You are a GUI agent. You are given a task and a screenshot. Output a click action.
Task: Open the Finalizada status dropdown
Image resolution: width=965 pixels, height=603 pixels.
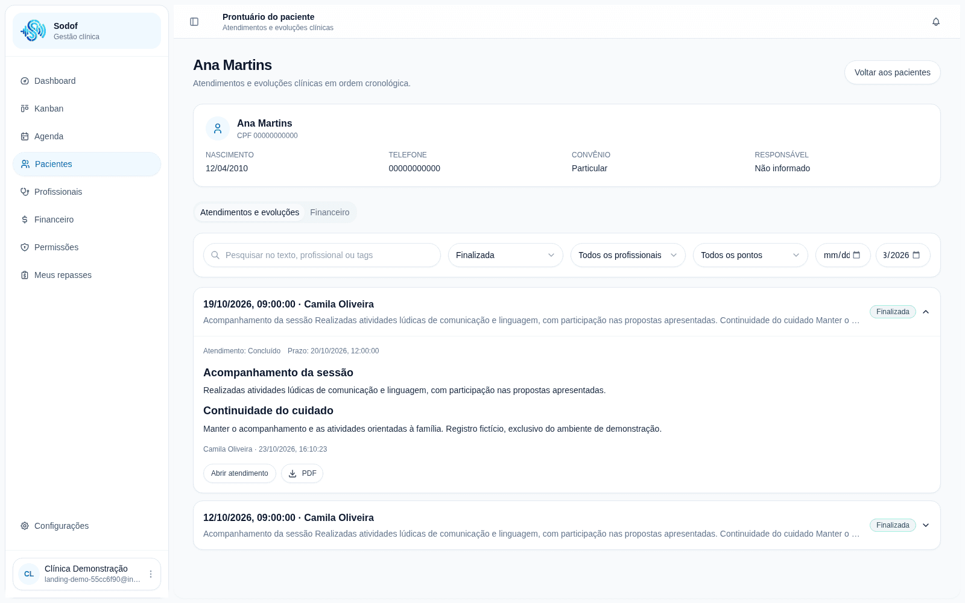click(x=505, y=255)
